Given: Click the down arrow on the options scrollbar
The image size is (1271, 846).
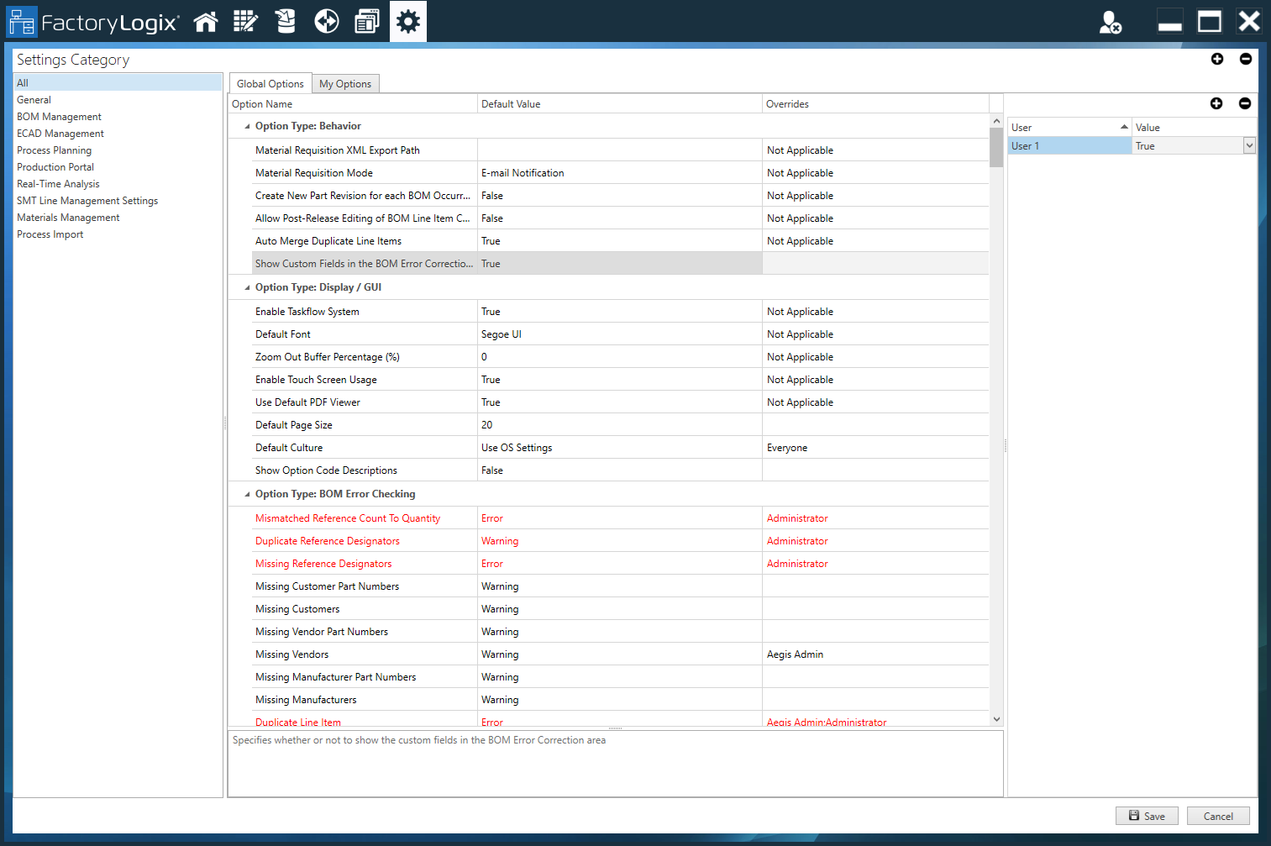Looking at the screenshot, I should [x=996, y=719].
